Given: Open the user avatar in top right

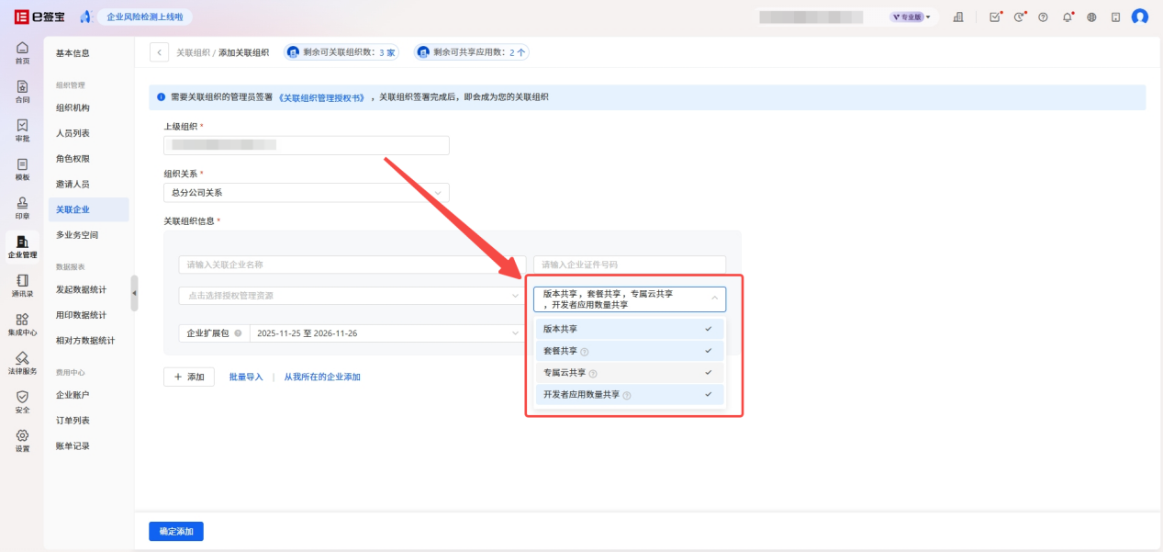Looking at the screenshot, I should [1140, 17].
